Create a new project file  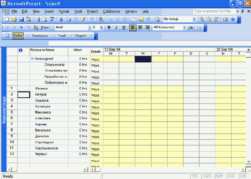coord(7,19)
